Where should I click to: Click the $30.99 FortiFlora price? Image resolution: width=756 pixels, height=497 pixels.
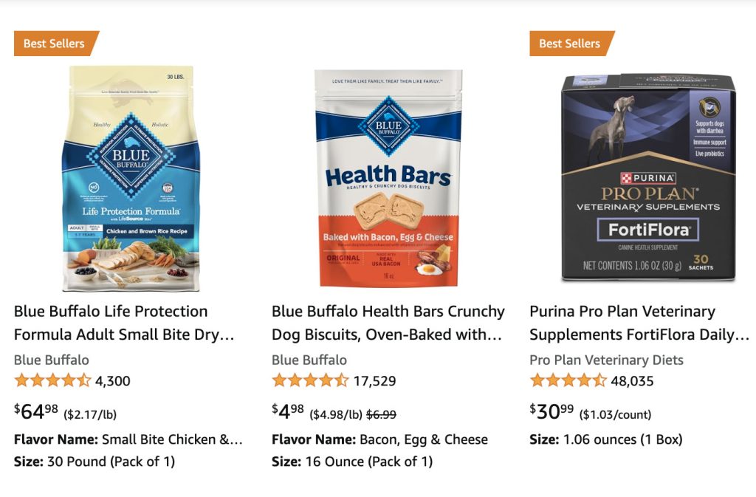click(x=551, y=411)
